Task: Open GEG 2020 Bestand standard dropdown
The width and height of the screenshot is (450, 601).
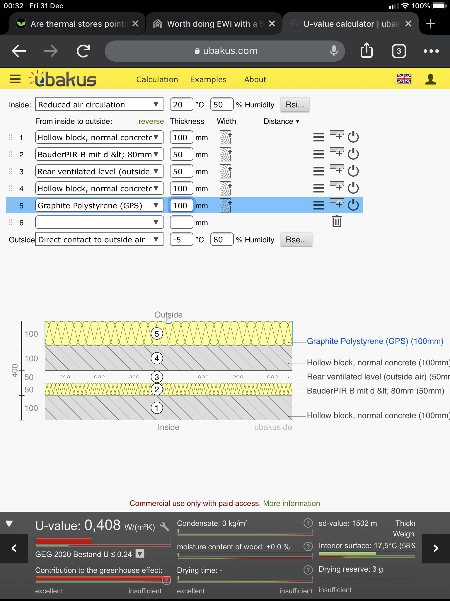Action: point(140,554)
